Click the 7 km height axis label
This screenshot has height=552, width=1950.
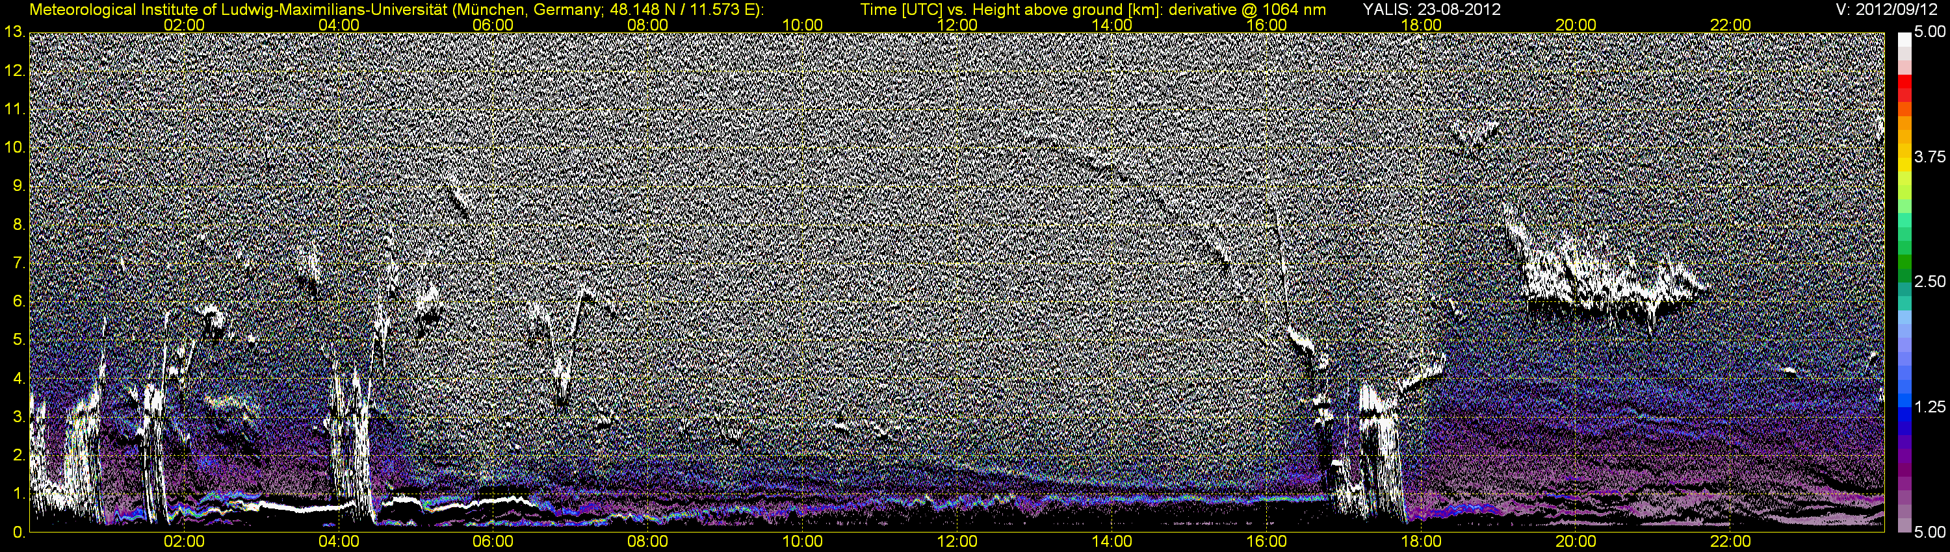coord(18,263)
